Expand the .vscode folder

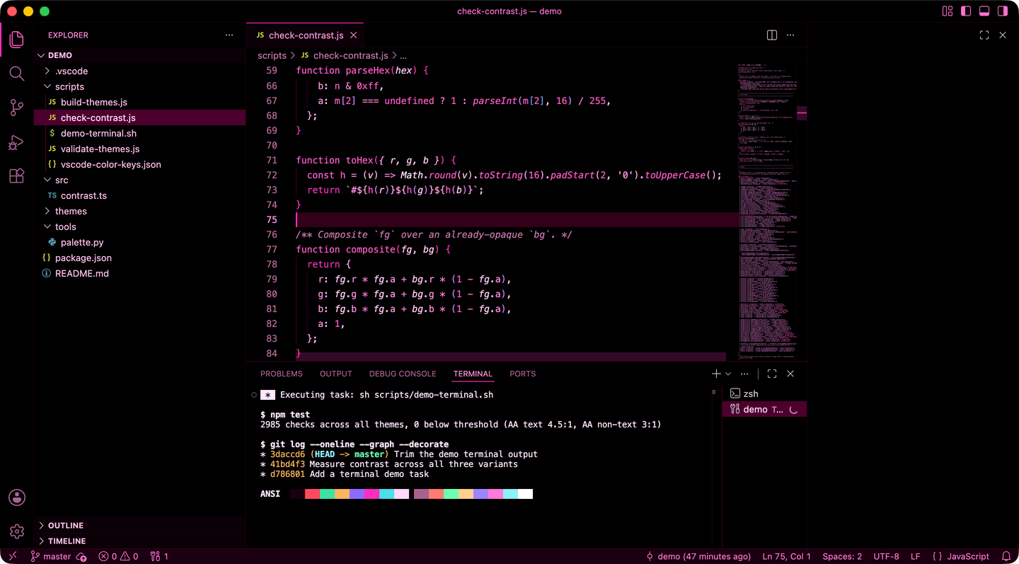tap(140, 71)
